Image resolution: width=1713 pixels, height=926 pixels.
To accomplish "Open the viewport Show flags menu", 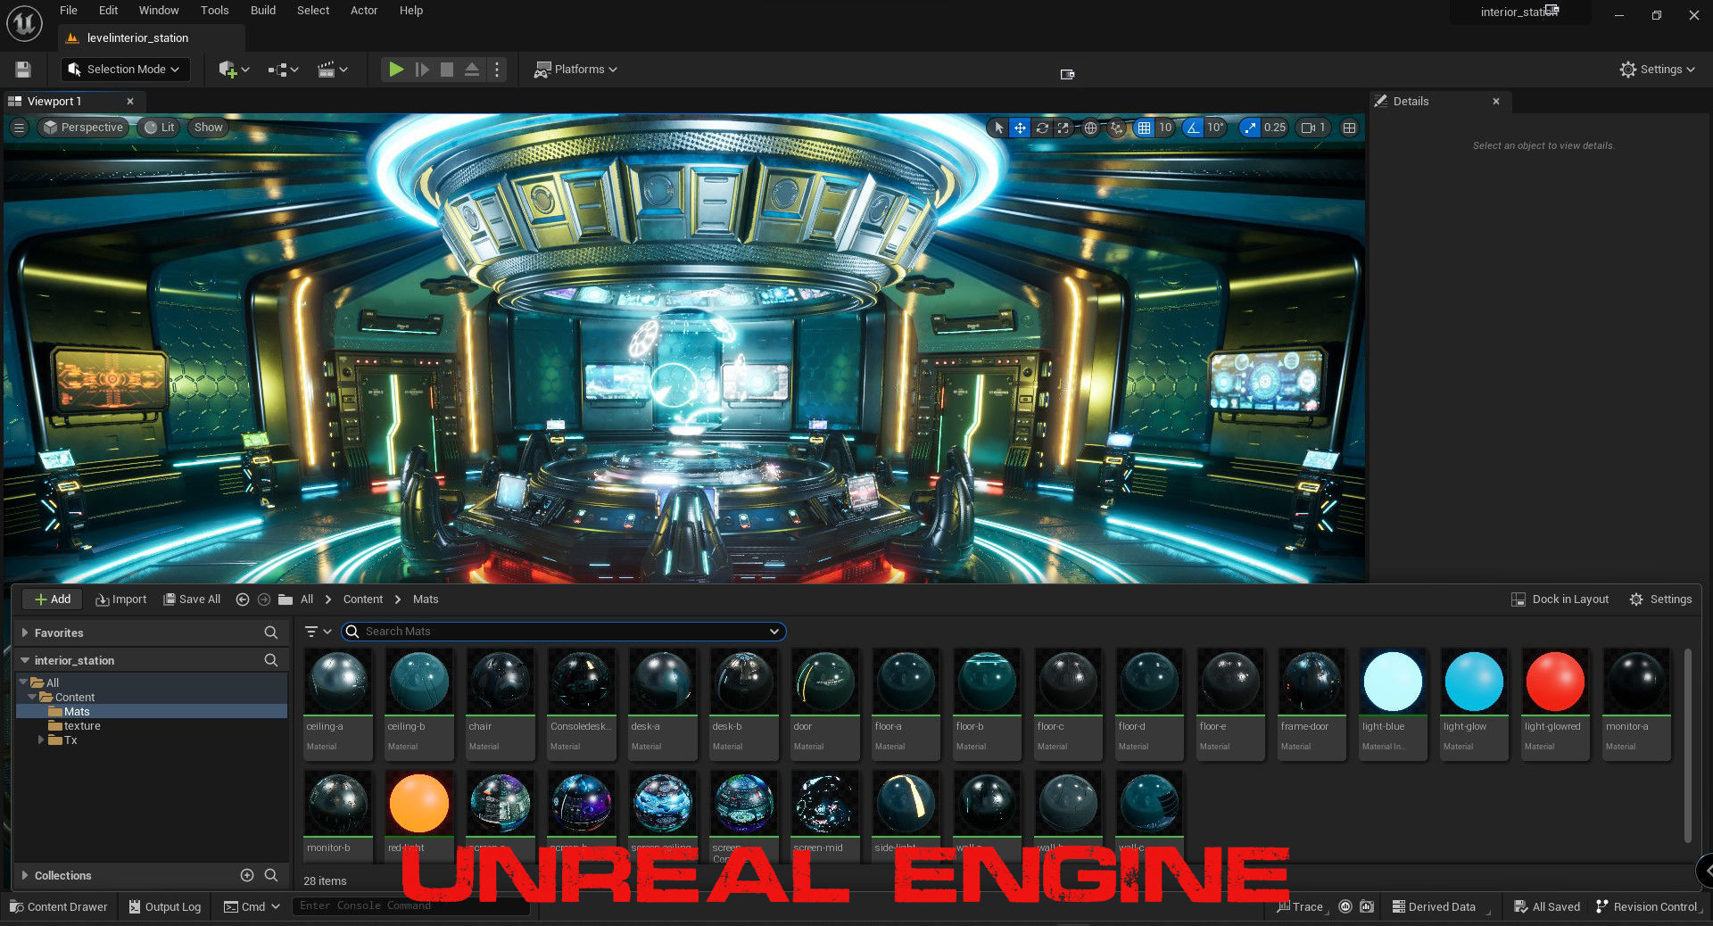I will click(x=208, y=128).
